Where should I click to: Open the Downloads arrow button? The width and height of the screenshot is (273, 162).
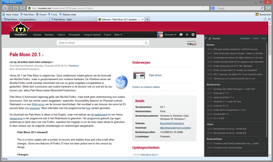[x=268, y=8]
